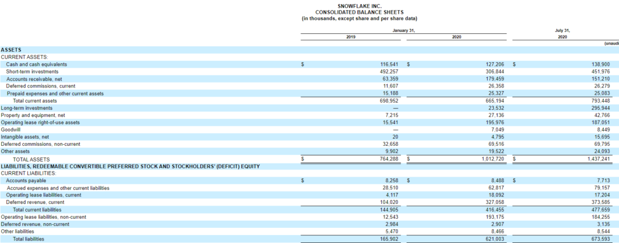Select short-term investments value 451,976
Image resolution: width=619 pixels, height=243 pixels.
(x=601, y=71)
